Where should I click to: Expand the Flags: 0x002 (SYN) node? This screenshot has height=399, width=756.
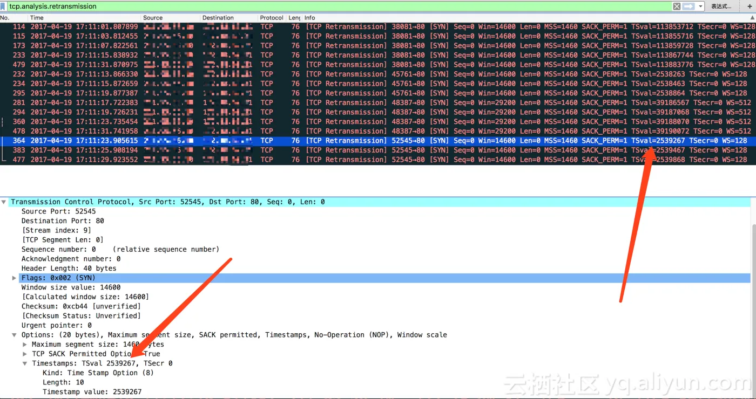tap(15, 278)
